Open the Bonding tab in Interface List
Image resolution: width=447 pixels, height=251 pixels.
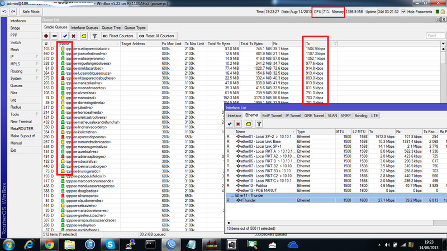(360, 115)
